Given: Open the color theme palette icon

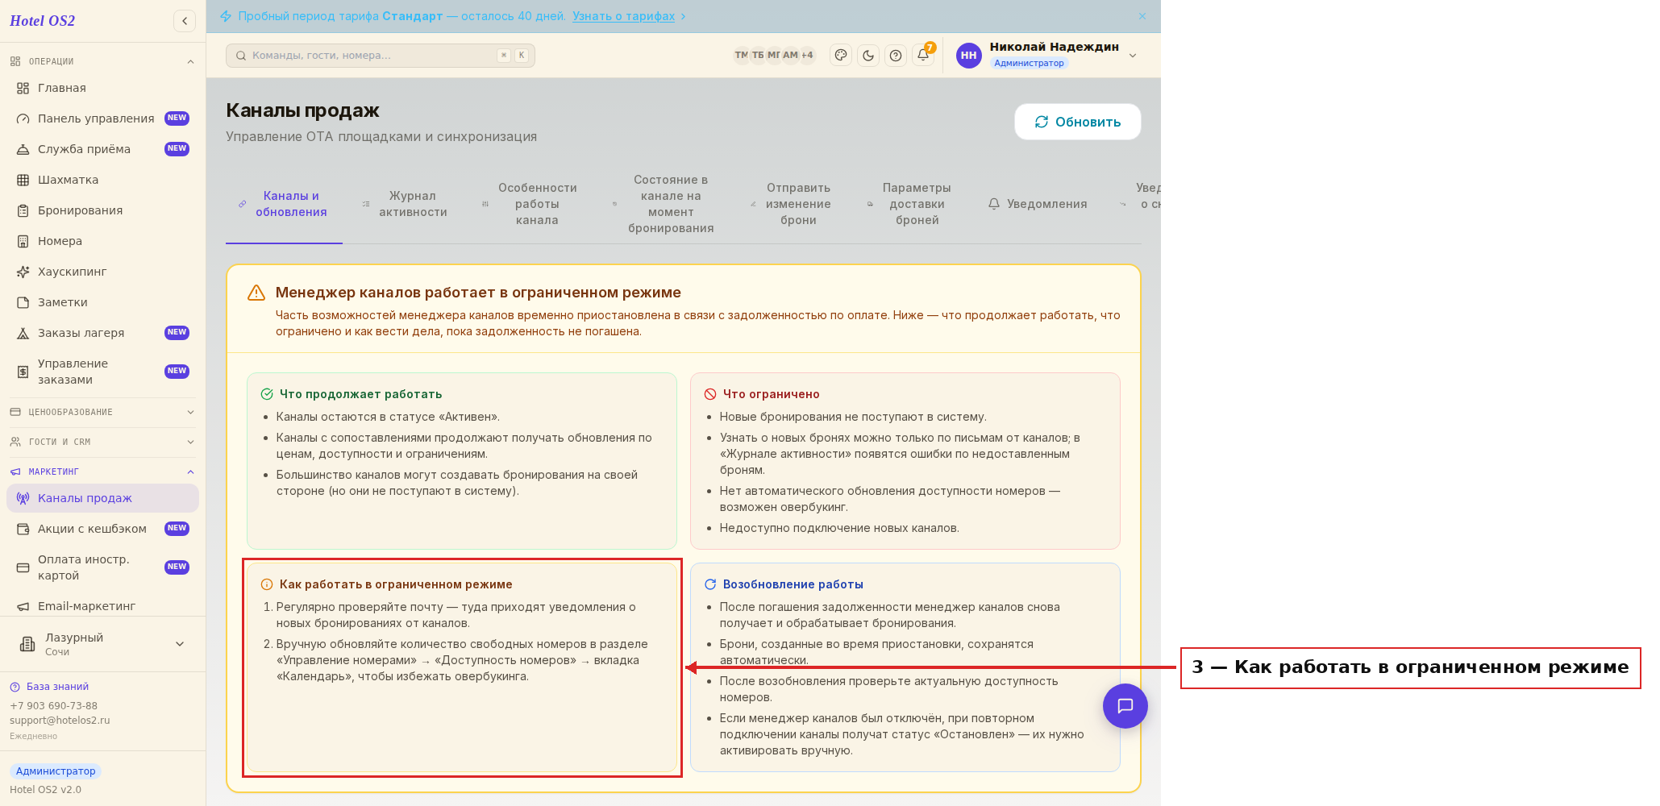Looking at the screenshot, I should pos(841,56).
